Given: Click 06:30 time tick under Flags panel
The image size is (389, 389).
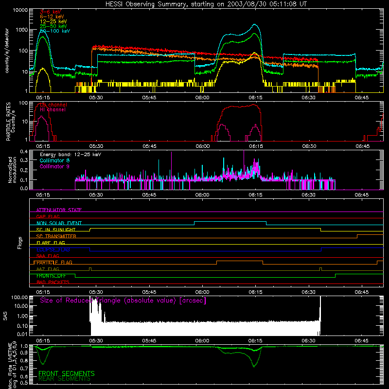Looking at the screenshot, I should (x=309, y=292).
